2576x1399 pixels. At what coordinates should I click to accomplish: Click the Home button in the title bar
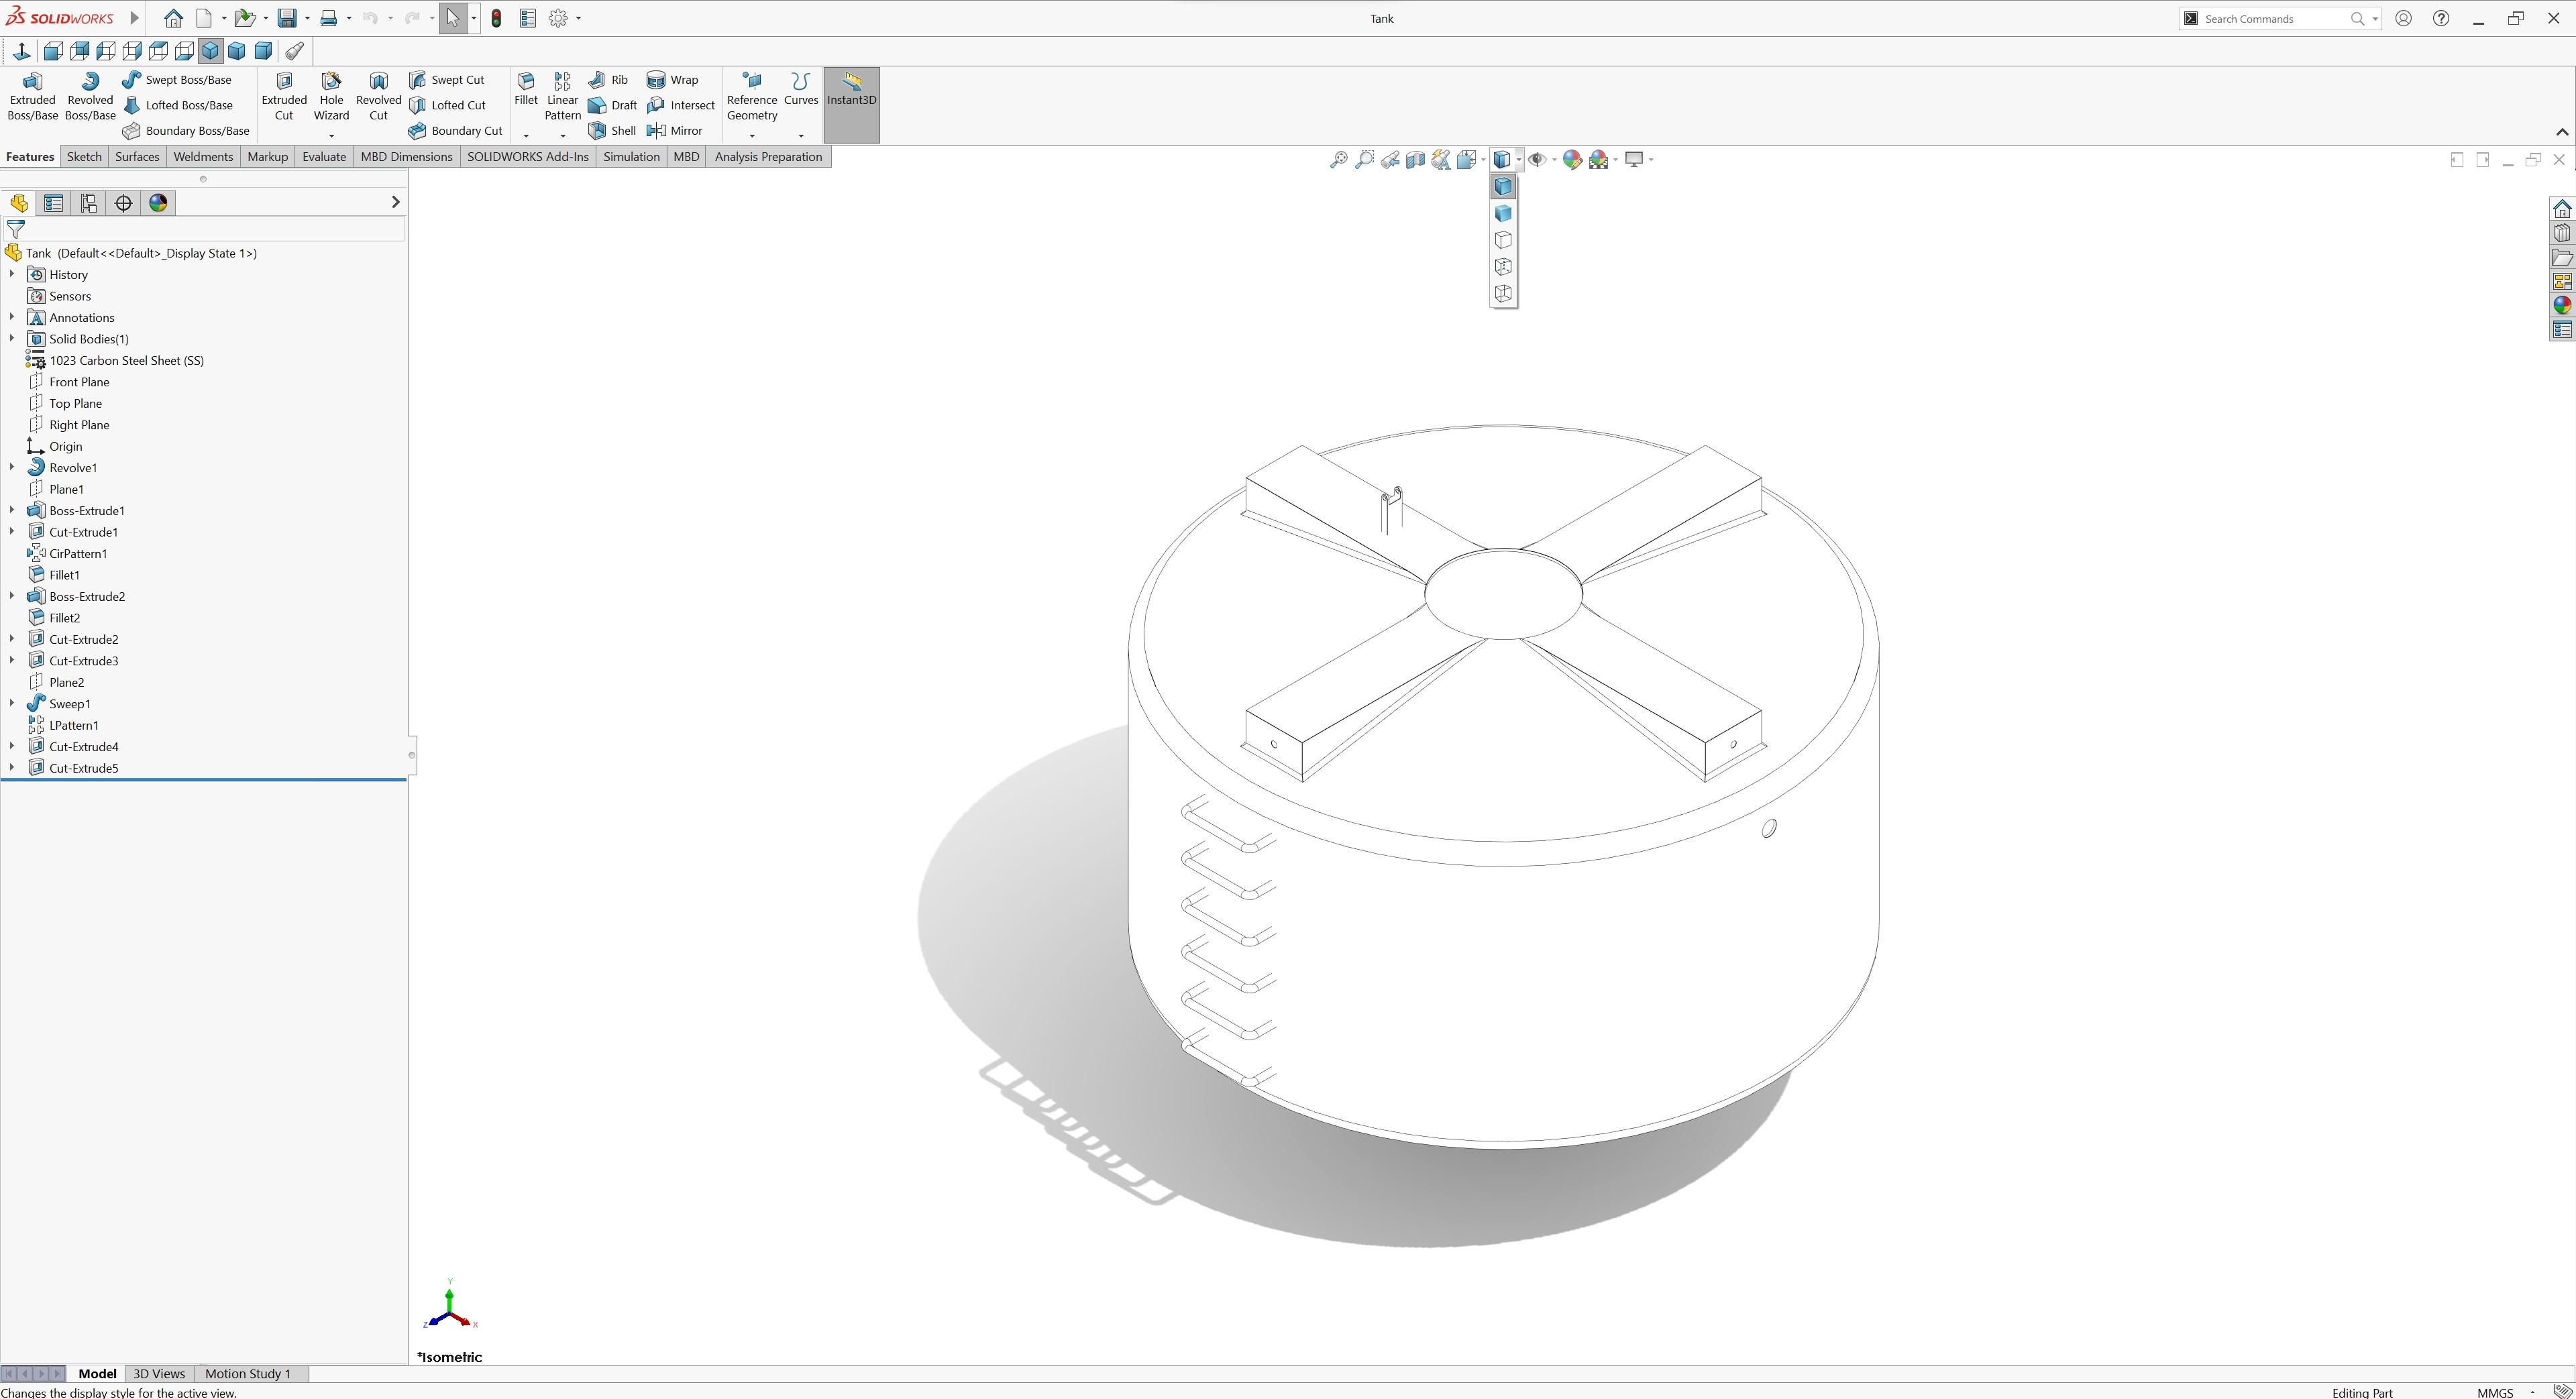(172, 17)
